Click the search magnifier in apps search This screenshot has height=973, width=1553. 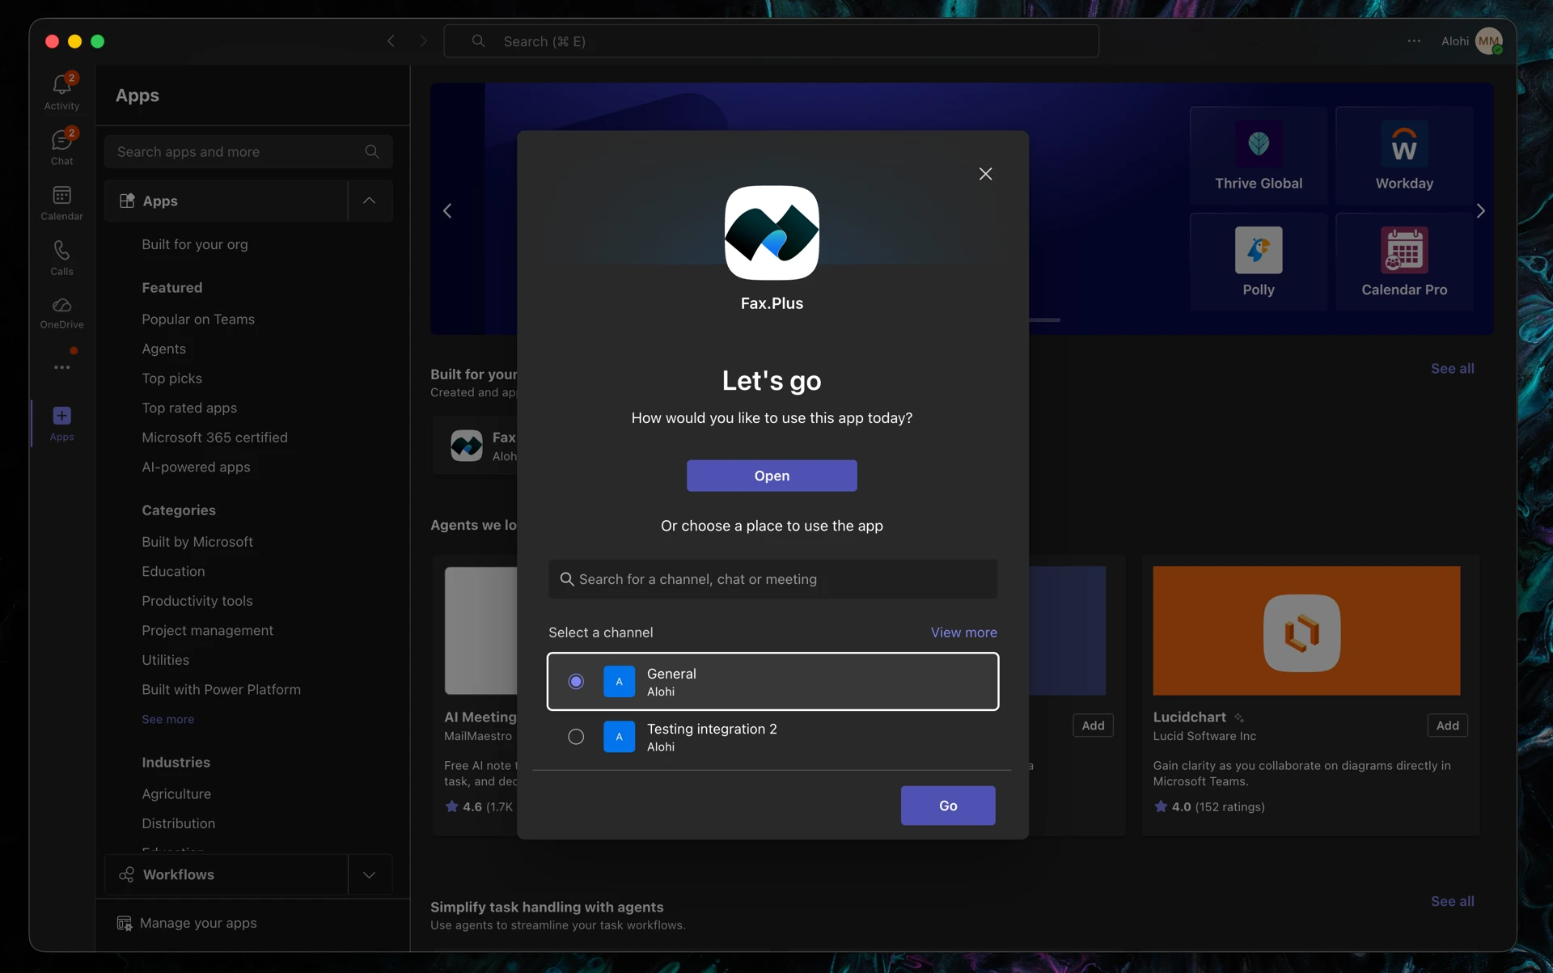pyautogui.click(x=372, y=152)
